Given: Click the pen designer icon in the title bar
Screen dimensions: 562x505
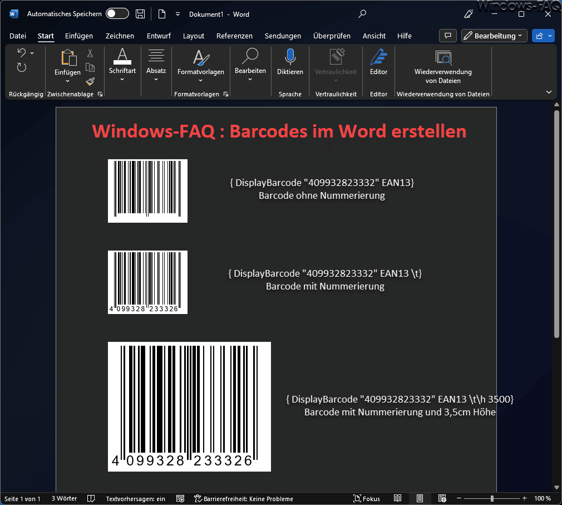Looking at the screenshot, I should coord(469,14).
